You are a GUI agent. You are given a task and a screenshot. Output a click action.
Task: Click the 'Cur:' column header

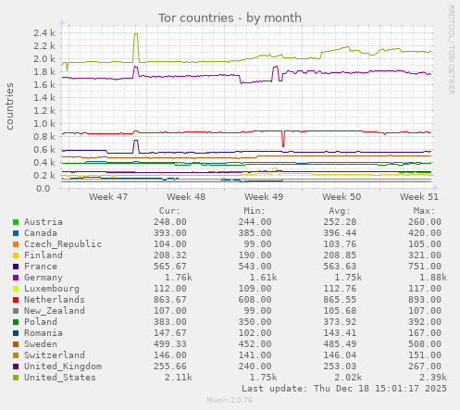tap(169, 211)
